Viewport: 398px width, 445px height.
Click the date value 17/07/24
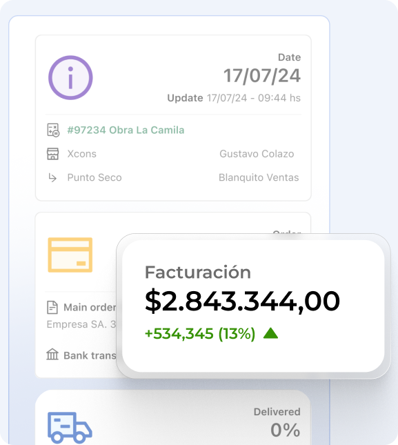click(262, 76)
